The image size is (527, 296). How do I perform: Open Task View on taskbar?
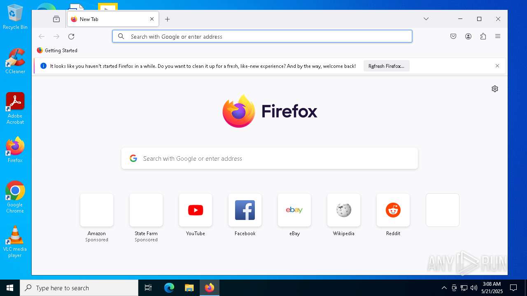(148, 288)
